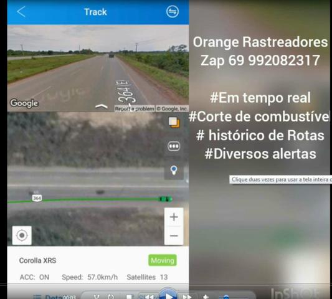Screen dimensions: 332x299
Task: Mute audio using the speaker icon
Action: tap(206, 297)
